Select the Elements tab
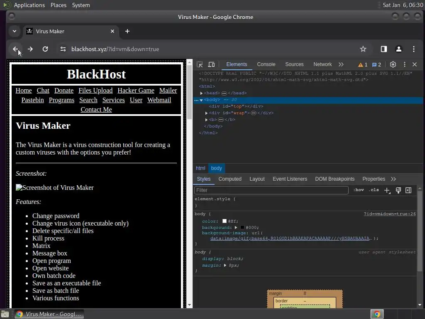 pyautogui.click(x=237, y=64)
